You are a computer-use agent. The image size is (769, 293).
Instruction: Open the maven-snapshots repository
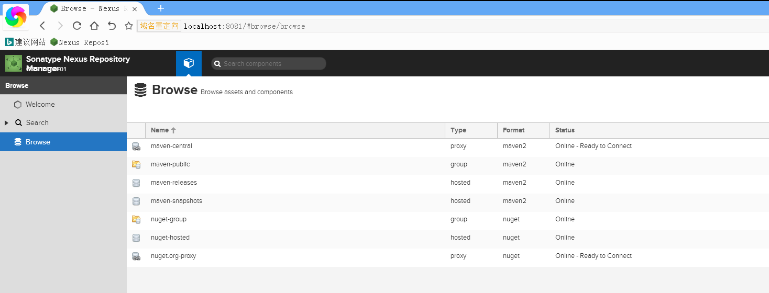pos(177,201)
